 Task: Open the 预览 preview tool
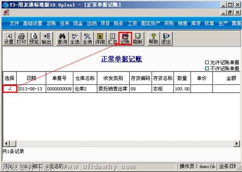[34, 39]
